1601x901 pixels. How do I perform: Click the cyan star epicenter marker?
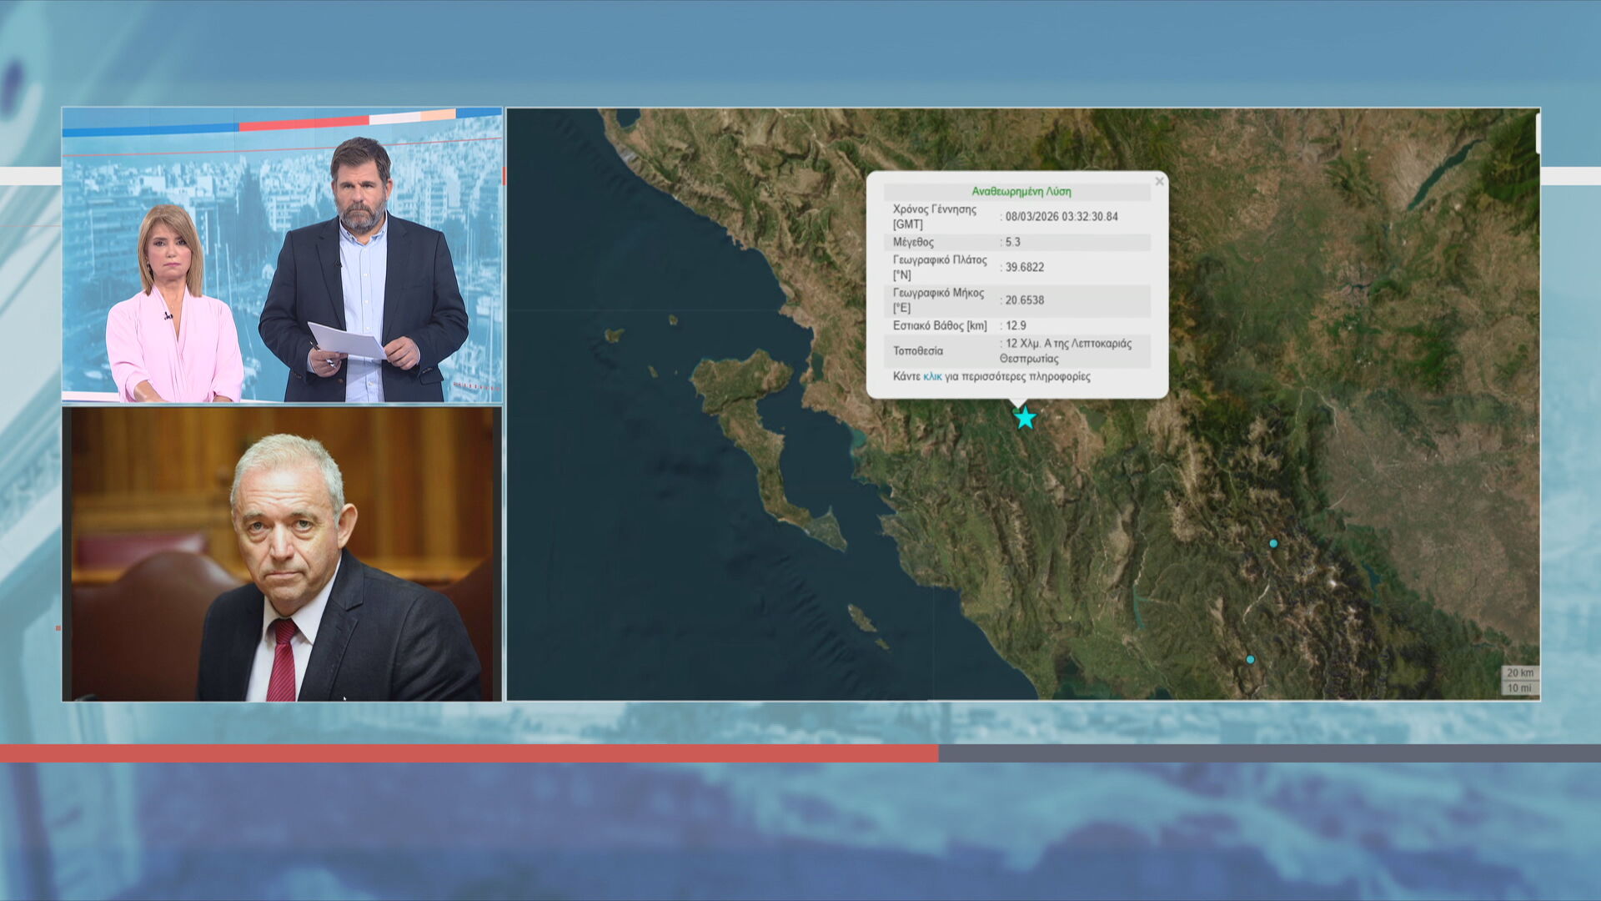(1025, 418)
